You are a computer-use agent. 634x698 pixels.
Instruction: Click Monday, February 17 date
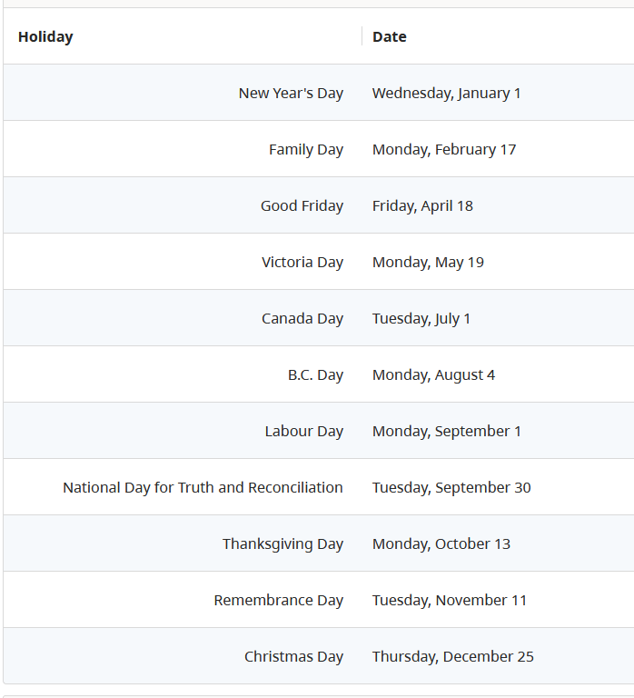tap(444, 150)
